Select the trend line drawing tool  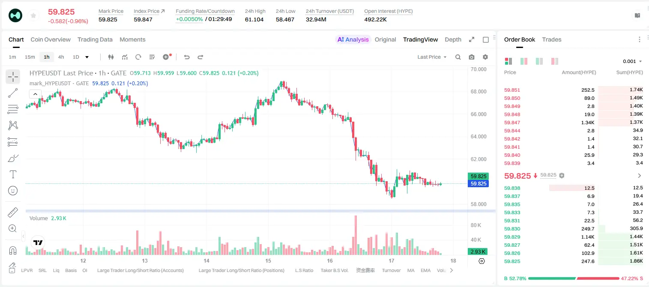click(x=13, y=93)
